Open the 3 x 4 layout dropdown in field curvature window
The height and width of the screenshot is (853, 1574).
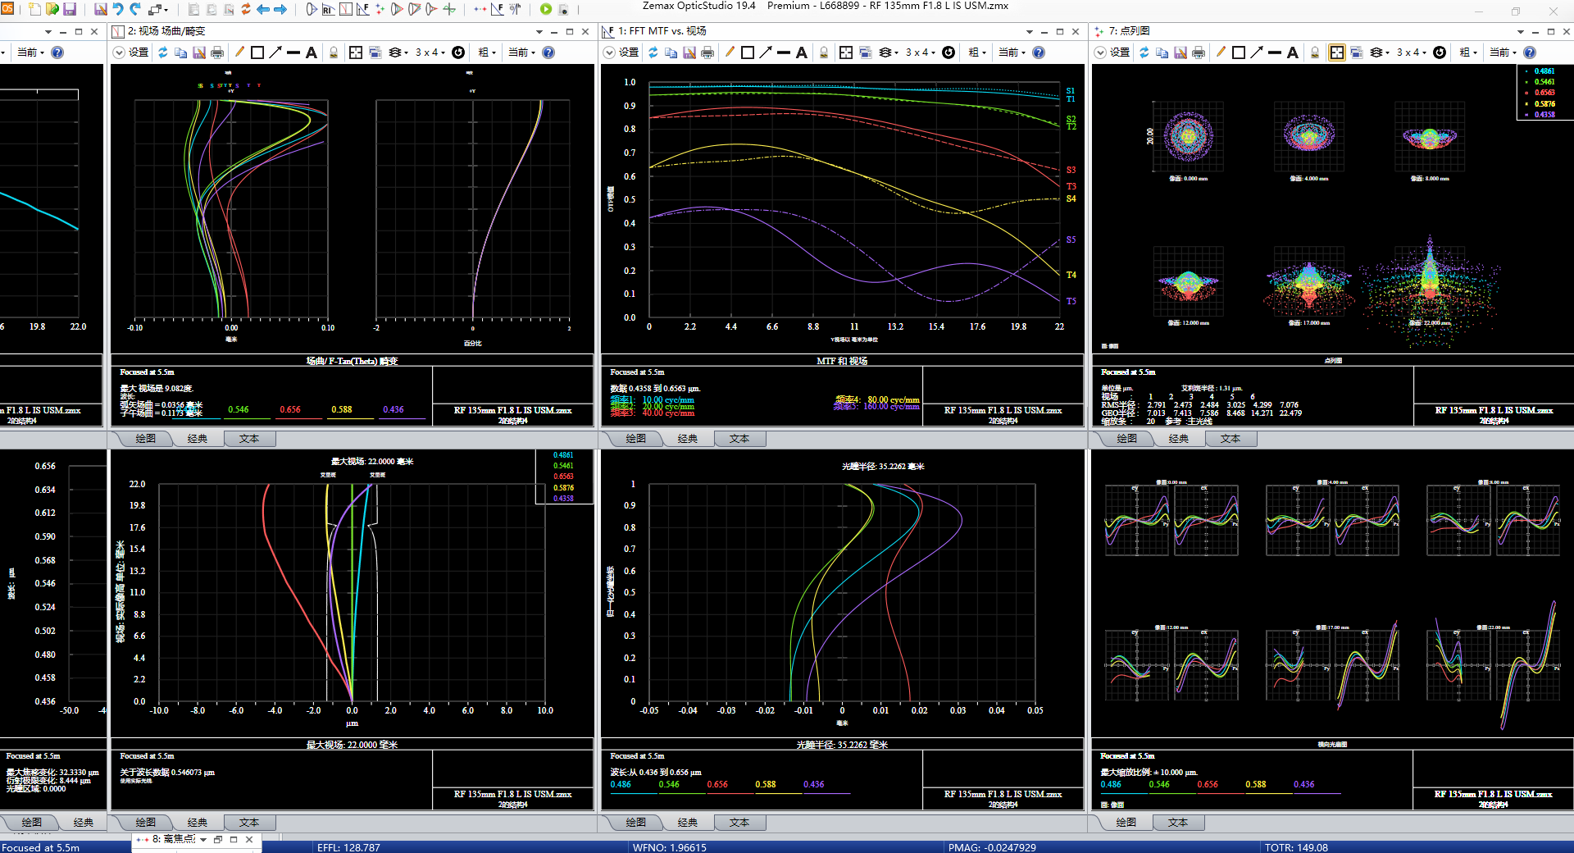point(430,52)
